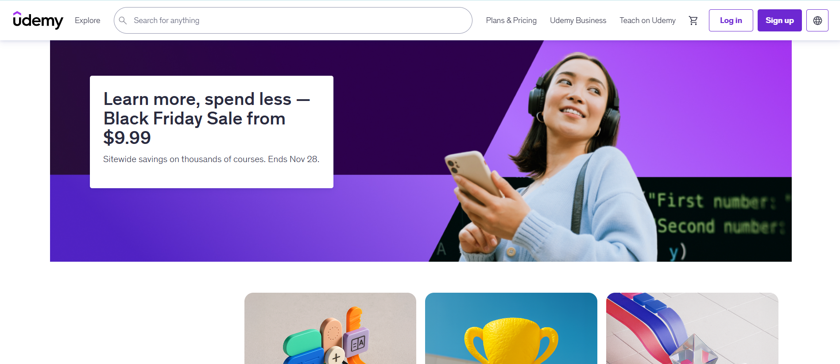
Task: Open the yellow trophy card thumbnail
Action: click(511, 328)
